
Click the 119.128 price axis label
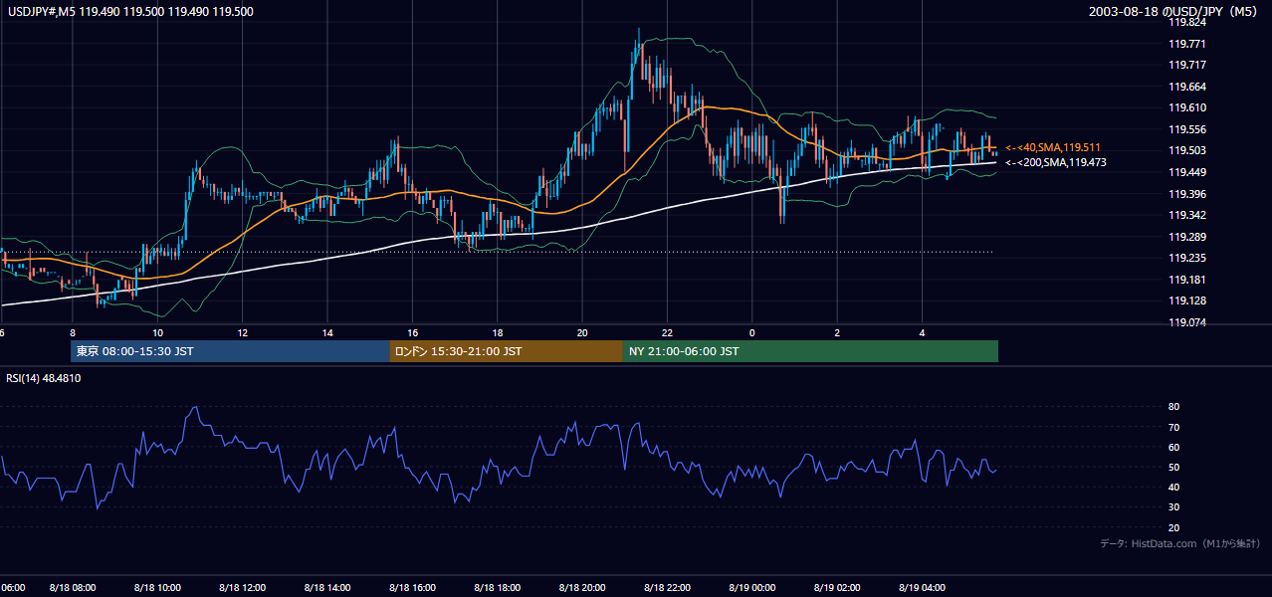(1188, 300)
